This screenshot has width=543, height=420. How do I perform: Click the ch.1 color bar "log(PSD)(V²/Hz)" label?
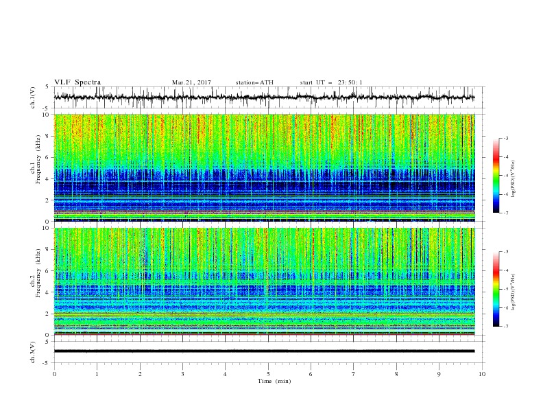(x=514, y=179)
